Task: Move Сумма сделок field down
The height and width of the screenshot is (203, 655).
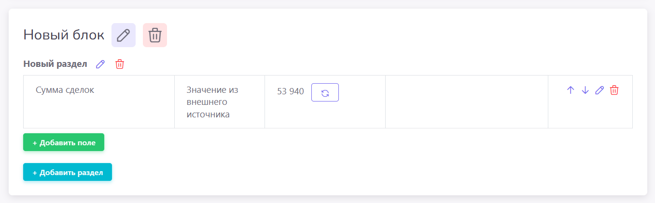Action: 585,90
